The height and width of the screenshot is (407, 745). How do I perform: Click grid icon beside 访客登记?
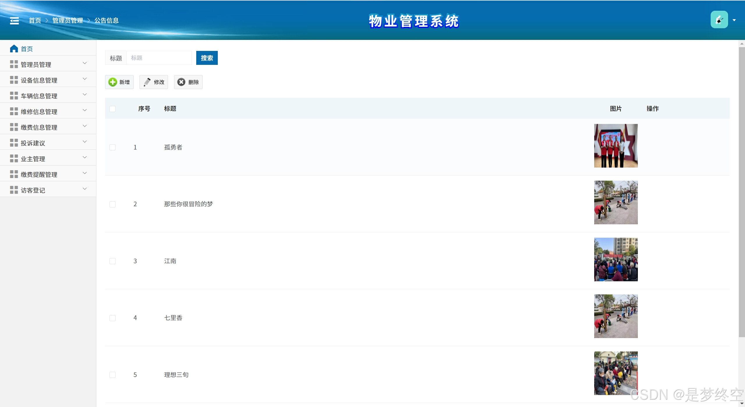click(14, 190)
